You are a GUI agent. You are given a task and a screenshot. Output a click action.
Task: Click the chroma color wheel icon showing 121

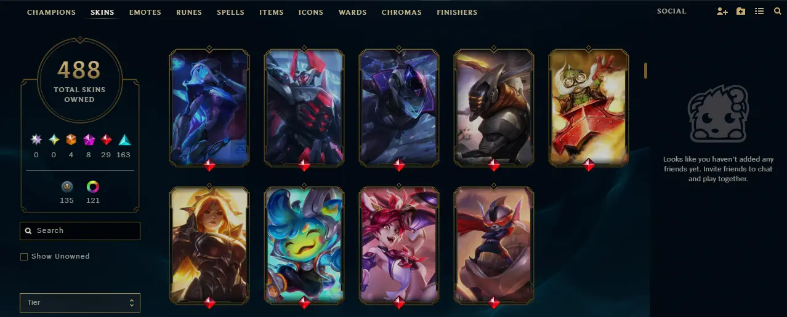pos(93,186)
